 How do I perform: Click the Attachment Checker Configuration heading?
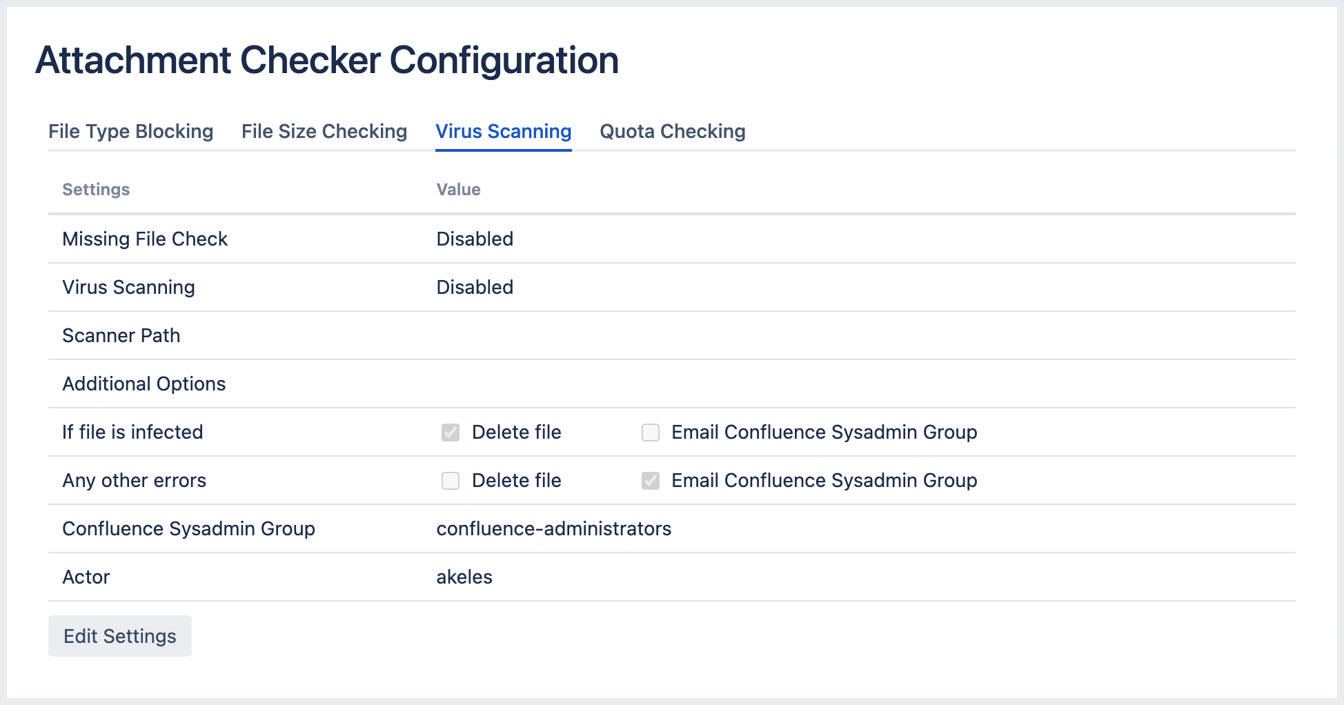click(x=327, y=60)
